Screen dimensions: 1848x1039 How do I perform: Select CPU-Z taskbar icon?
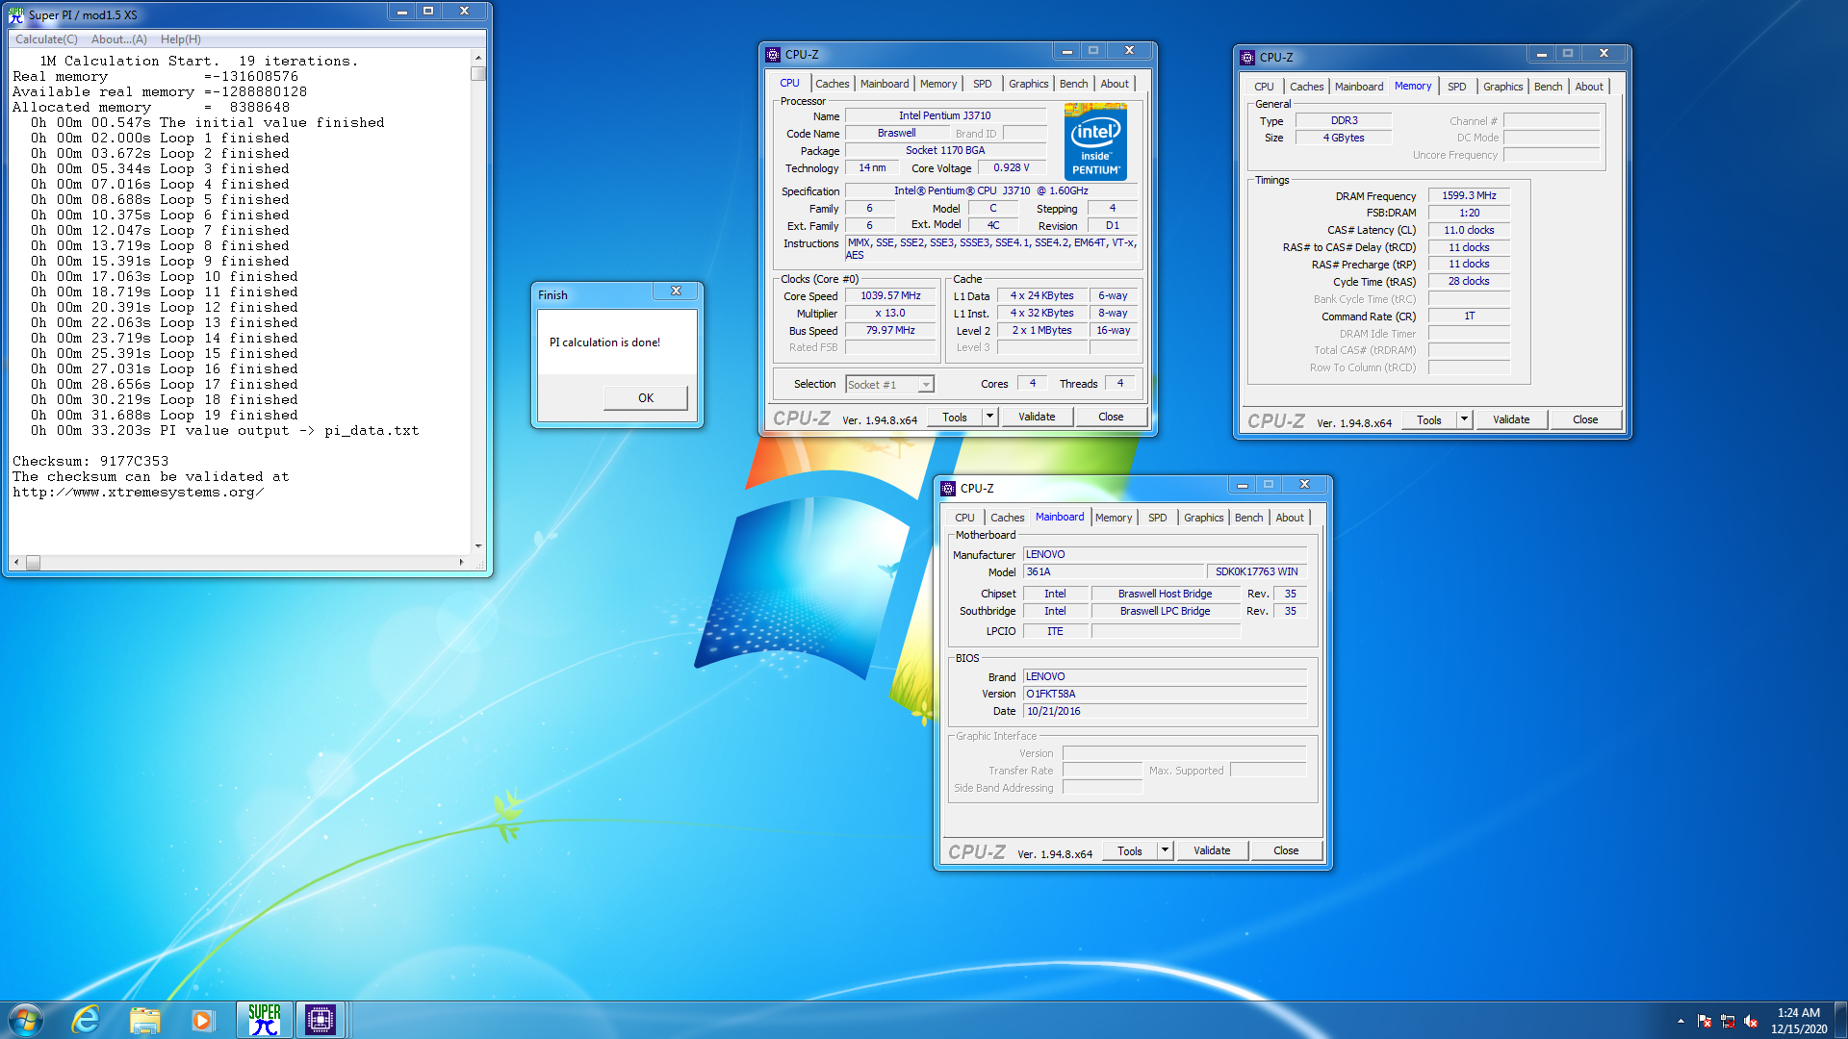[321, 1020]
